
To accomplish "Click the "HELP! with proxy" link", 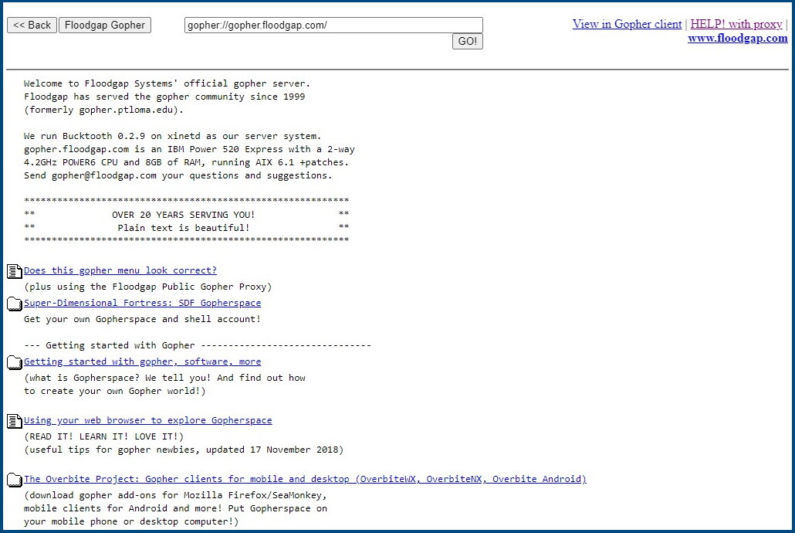I will (x=736, y=24).
